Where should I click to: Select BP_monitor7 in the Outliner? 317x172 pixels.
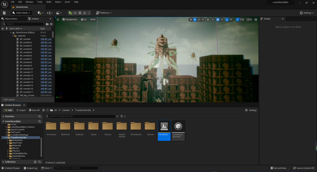pyautogui.click(x=26, y=59)
